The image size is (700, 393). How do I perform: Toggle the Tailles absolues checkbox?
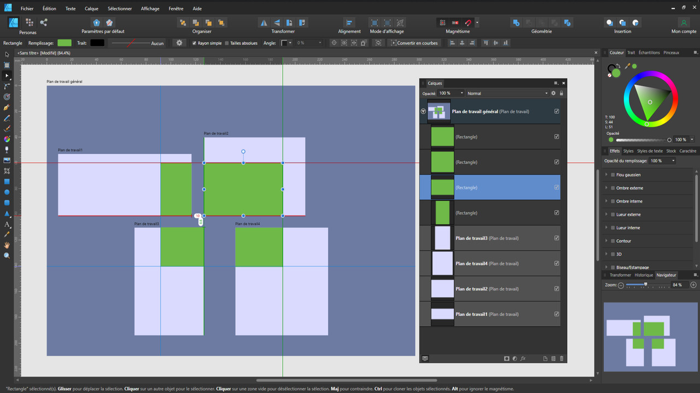[x=227, y=43]
